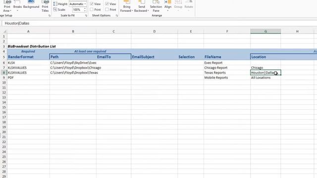Select row 1 header

coord(3,36)
